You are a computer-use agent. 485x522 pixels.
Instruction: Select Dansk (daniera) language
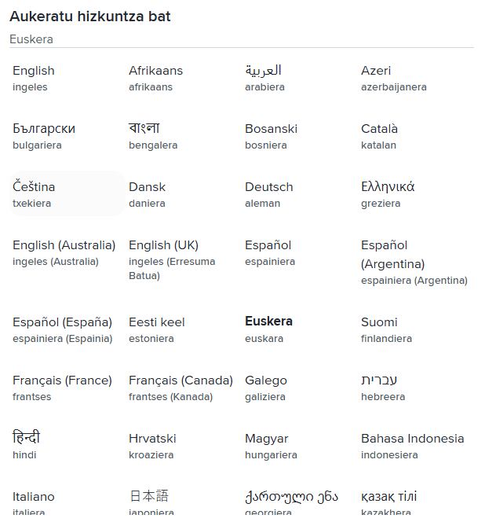click(x=147, y=194)
